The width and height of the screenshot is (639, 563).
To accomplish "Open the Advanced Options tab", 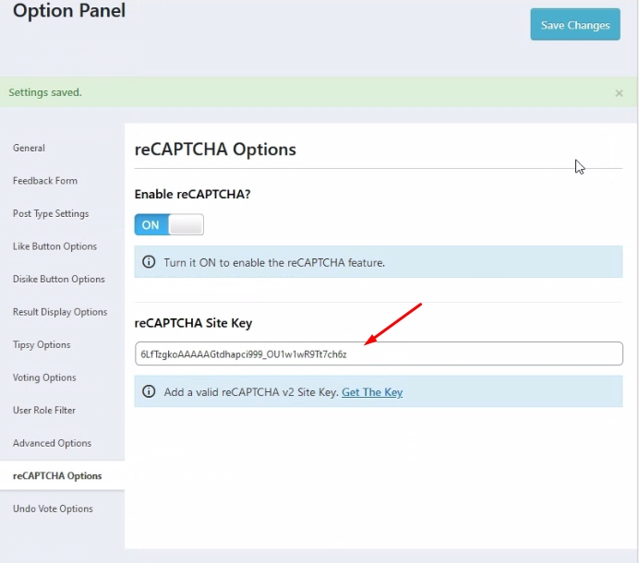I will click(x=52, y=443).
